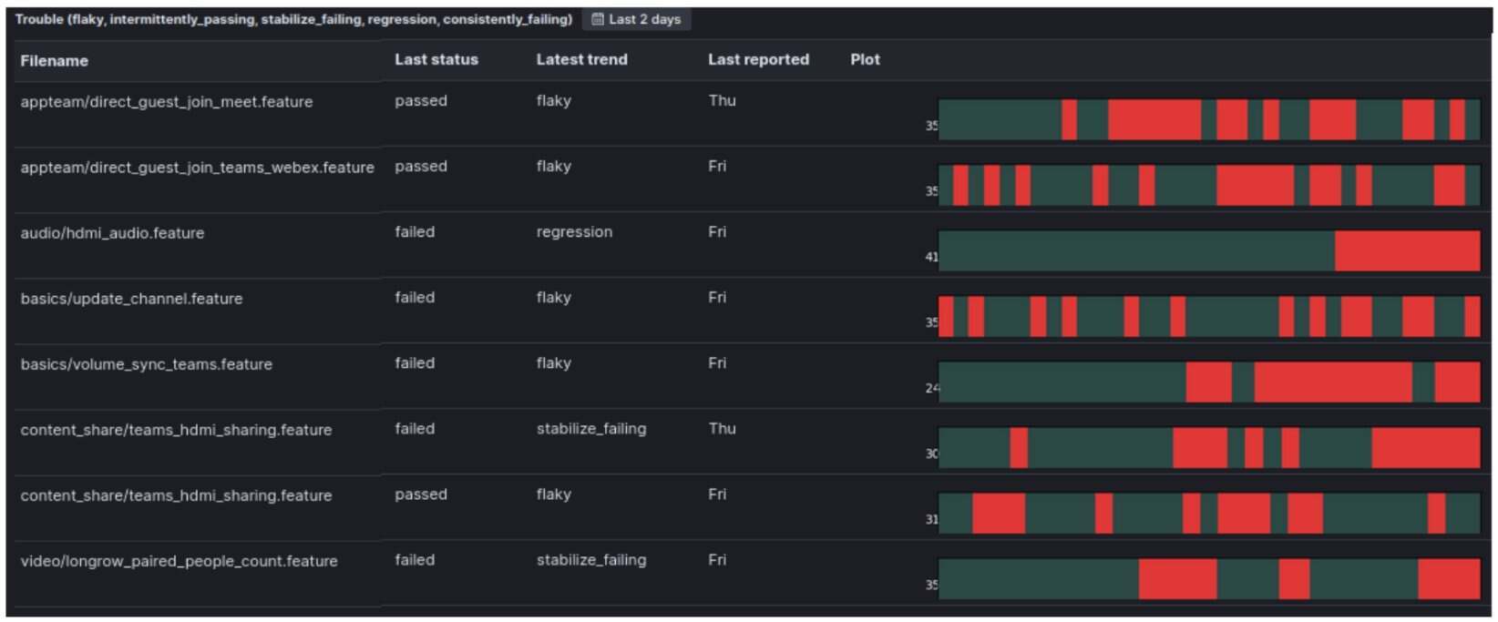The image size is (1498, 622).
Task: Open appteam/direct_guest_join_teams_webex.feature entry
Action: (x=197, y=168)
